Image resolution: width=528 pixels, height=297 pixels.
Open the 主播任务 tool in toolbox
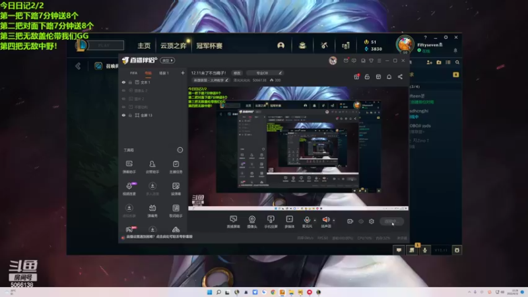click(x=176, y=167)
